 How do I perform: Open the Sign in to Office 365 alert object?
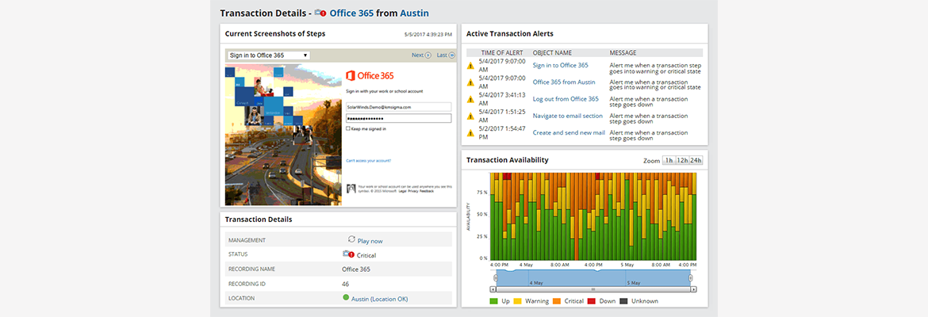tap(561, 66)
